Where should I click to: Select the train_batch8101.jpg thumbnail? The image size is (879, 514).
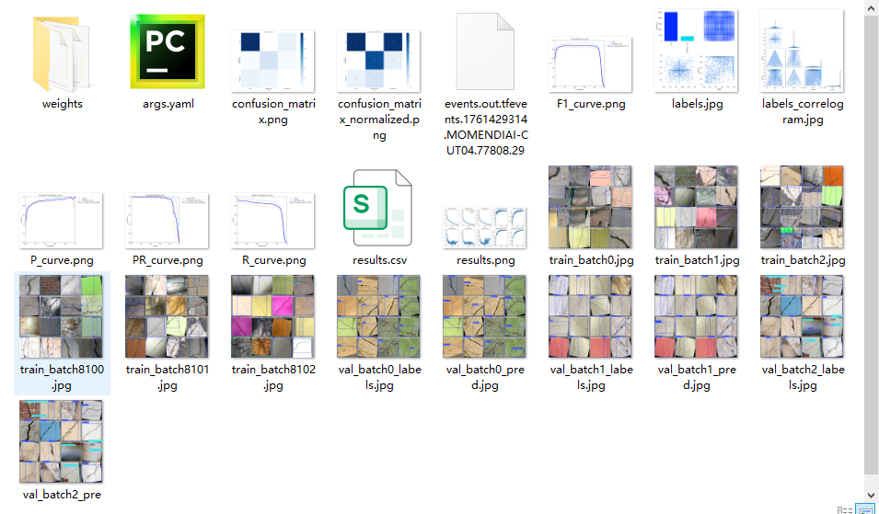(x=167, y=316)
